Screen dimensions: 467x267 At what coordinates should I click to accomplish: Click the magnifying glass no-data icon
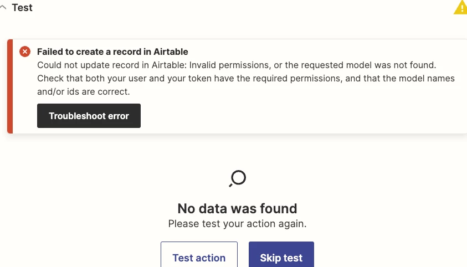coord(237,178)
